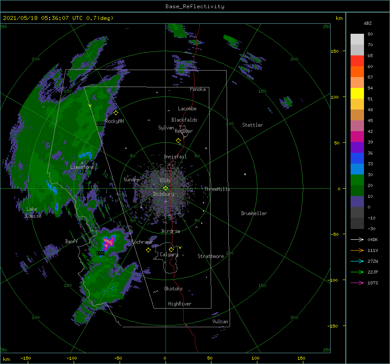Click the Blackfalds label

tap(184, 120)
